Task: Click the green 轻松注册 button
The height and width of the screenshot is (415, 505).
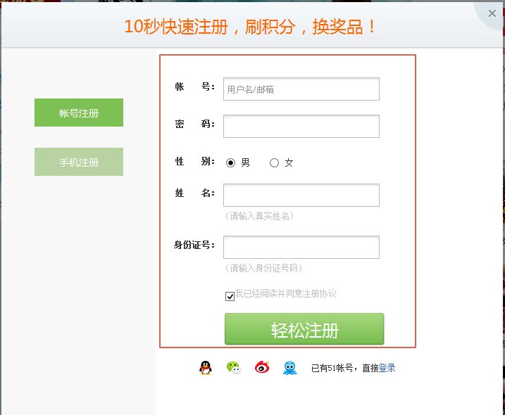Action: pos(304,329)
